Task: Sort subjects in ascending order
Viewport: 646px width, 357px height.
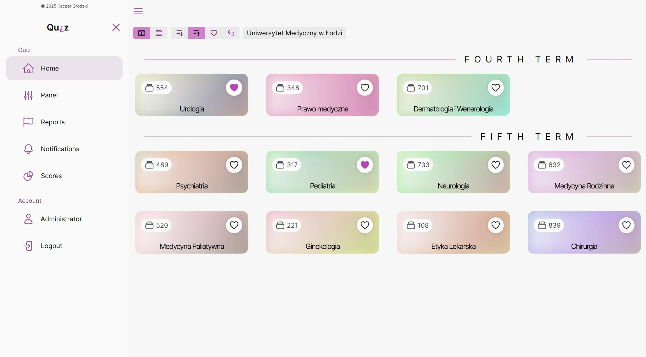Action: click(197, 33)
